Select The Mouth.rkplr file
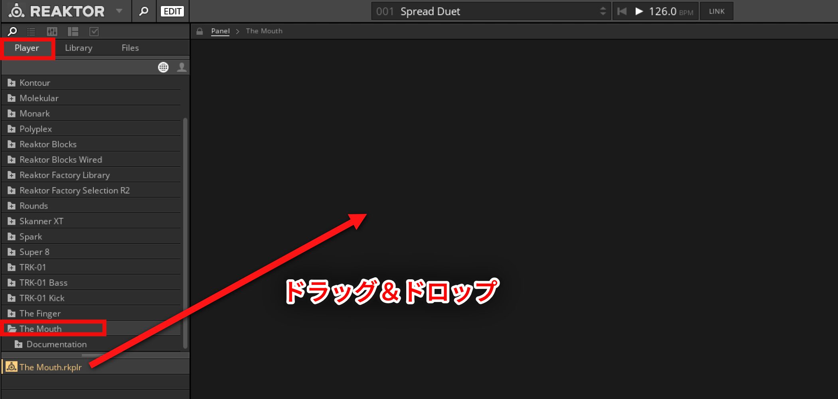Screen dimensions: 838x399 (x=96, y=367)
